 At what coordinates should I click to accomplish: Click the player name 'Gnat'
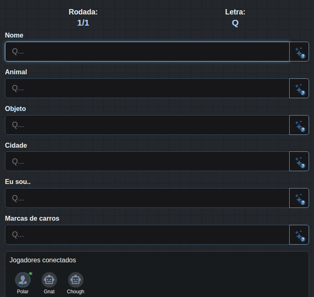(49, 292)
